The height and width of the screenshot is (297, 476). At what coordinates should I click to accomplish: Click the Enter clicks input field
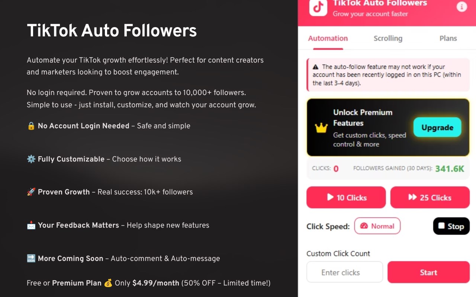tap(345, 272)
